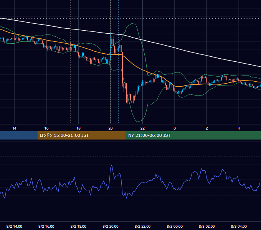Click the London 15:30-21:00 JST session bar
The image size is (261, 230).
[x=81, y=135]
